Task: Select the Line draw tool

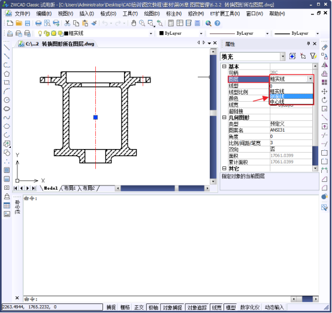Action: [7, 47]
